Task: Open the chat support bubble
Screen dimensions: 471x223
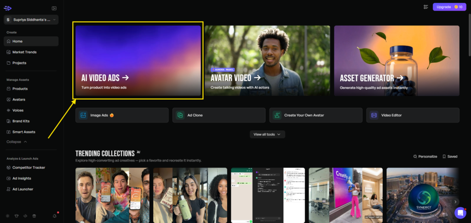Action: click(x=460, y=212)
